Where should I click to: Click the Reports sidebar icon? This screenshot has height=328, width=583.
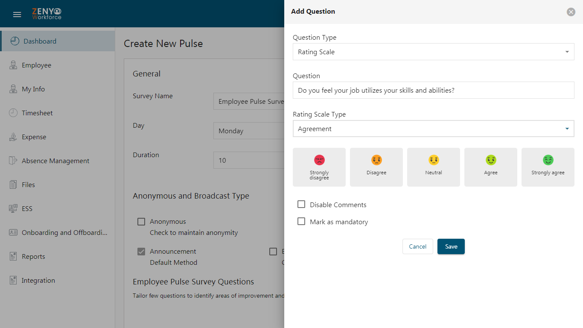(x=13, y=256)
